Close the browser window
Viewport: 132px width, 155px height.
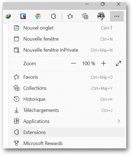pyautogui.click(x=119, y=4)
